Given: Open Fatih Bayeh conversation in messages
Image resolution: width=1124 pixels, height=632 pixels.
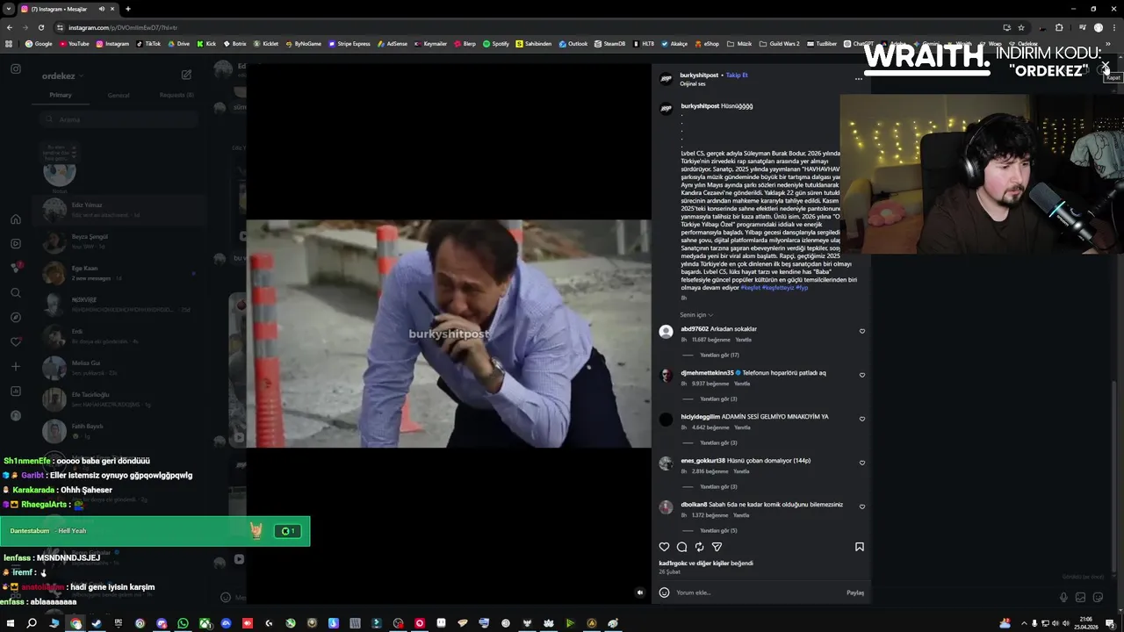Looking at the screenshot, I should [119, 431].
